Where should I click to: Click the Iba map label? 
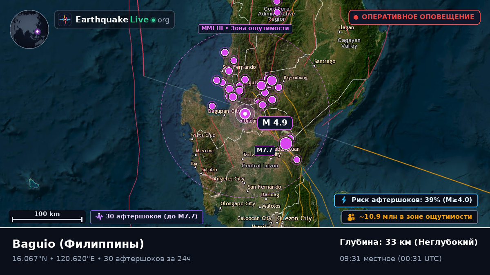(194, 163)
